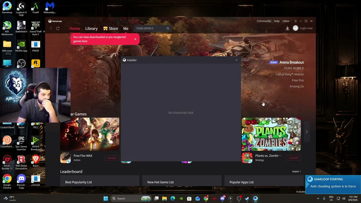Click the search magnifier in GameLoop
This screenshot has width=361, height=203.
point(168,28)
